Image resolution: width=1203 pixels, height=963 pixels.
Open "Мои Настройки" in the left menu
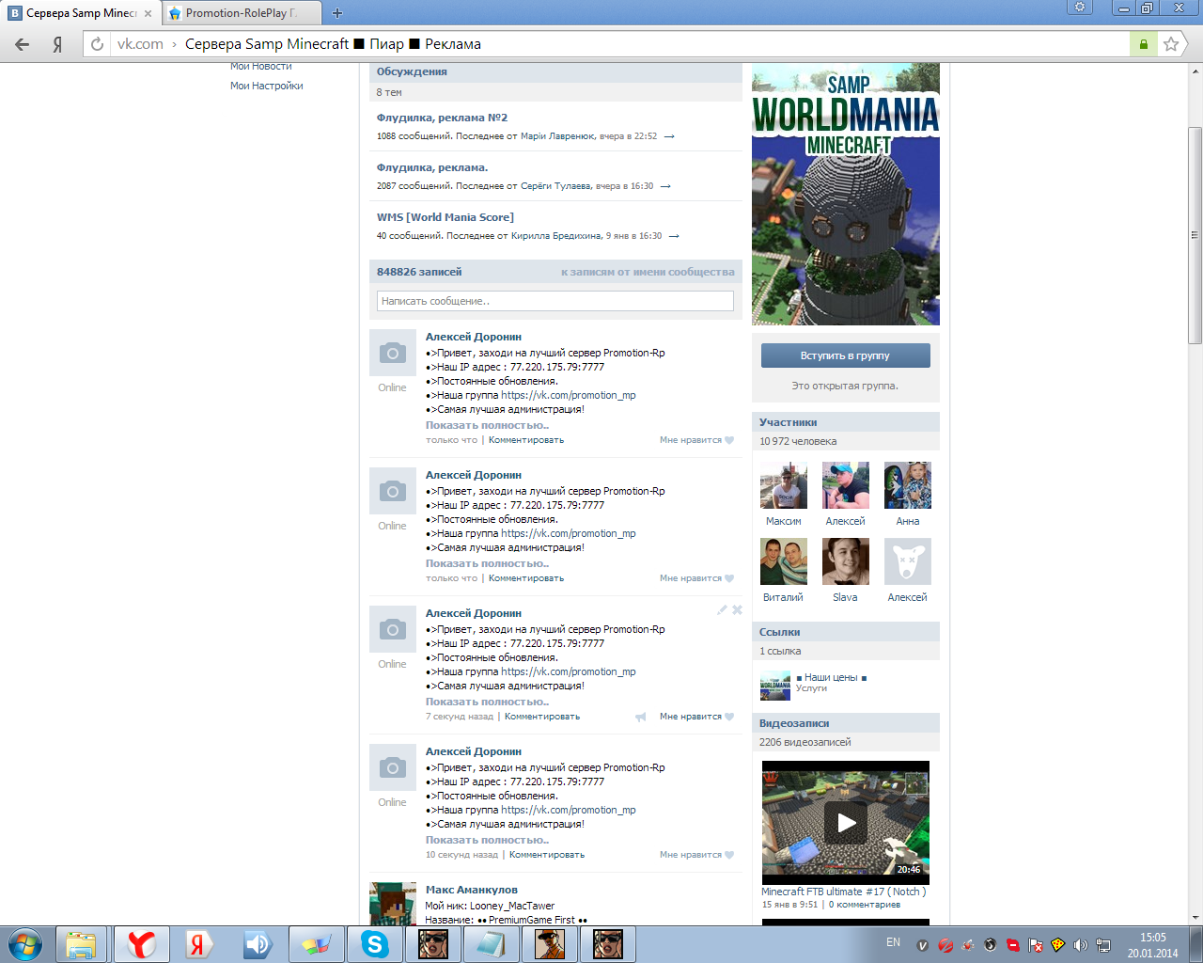tap(267, 86)
